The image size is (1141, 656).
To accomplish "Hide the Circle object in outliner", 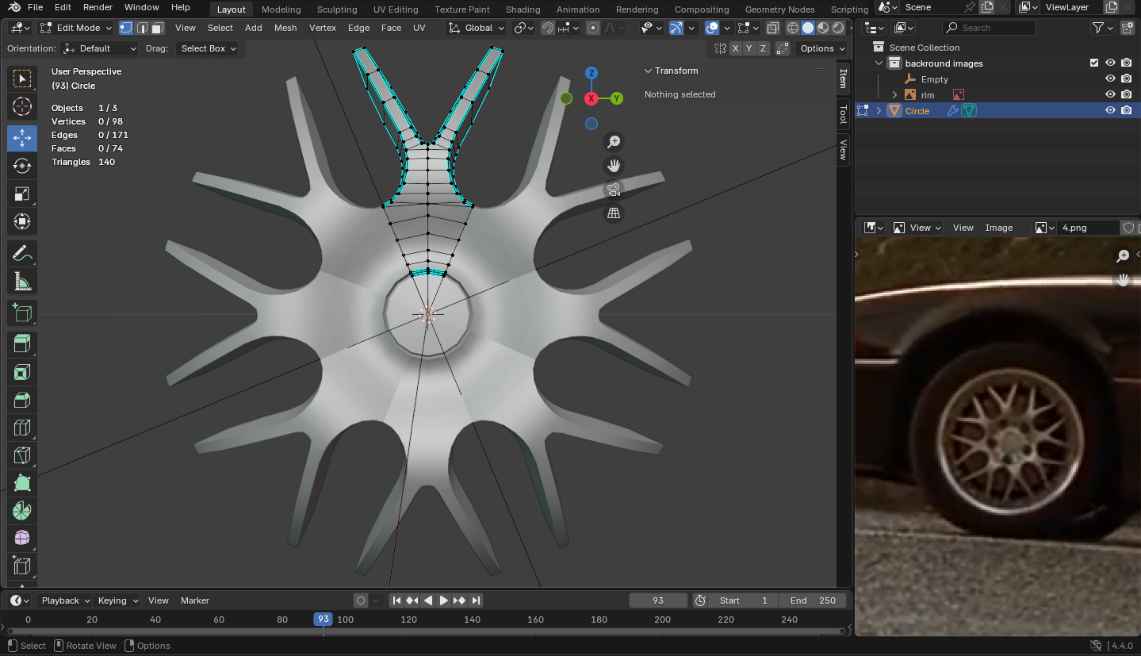I will (x=1110, y=111).
